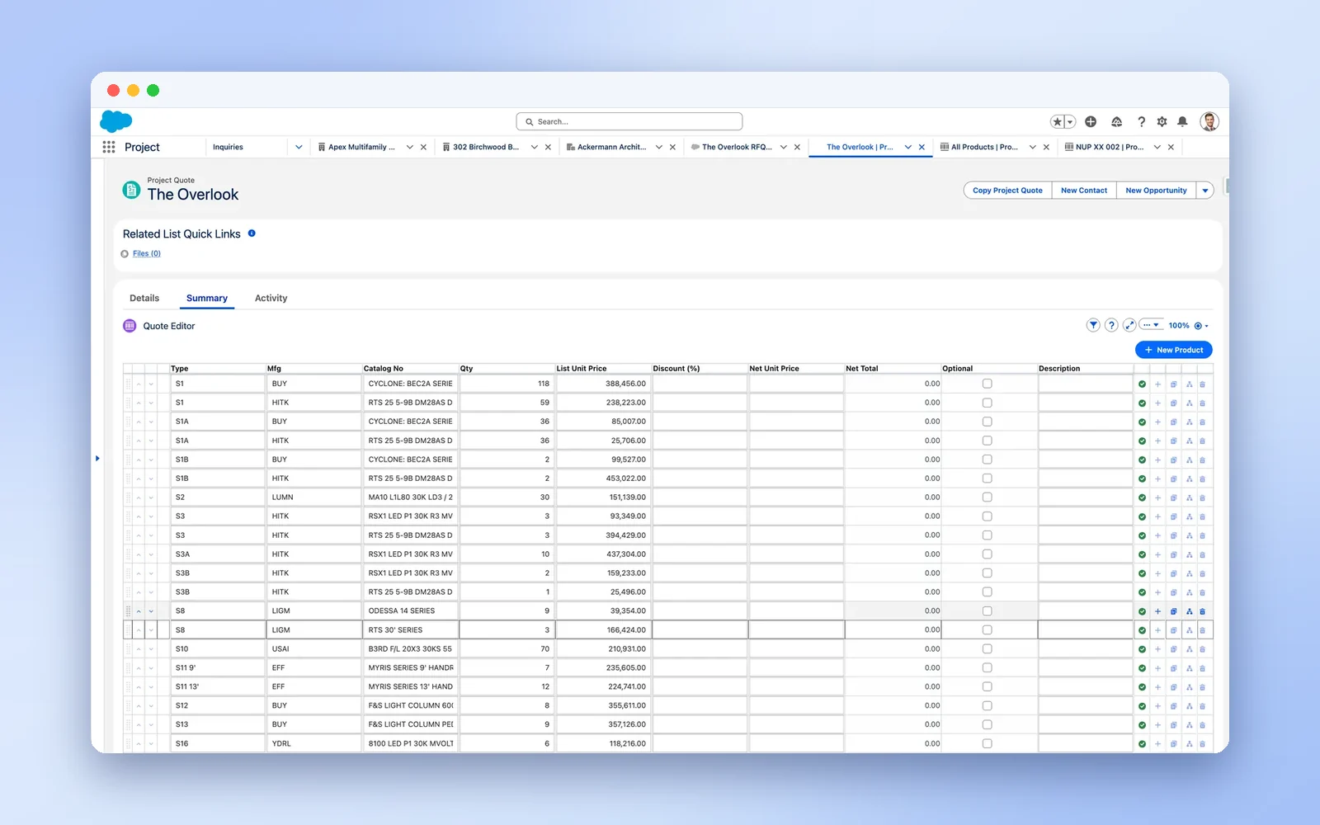1320x825 pixels.
Task: Open Quote Editor help question icon
Action: tap(1111, 325)
